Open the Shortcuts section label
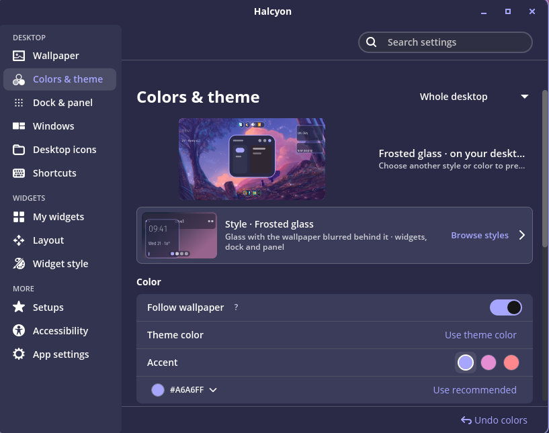 pos(54,173)
